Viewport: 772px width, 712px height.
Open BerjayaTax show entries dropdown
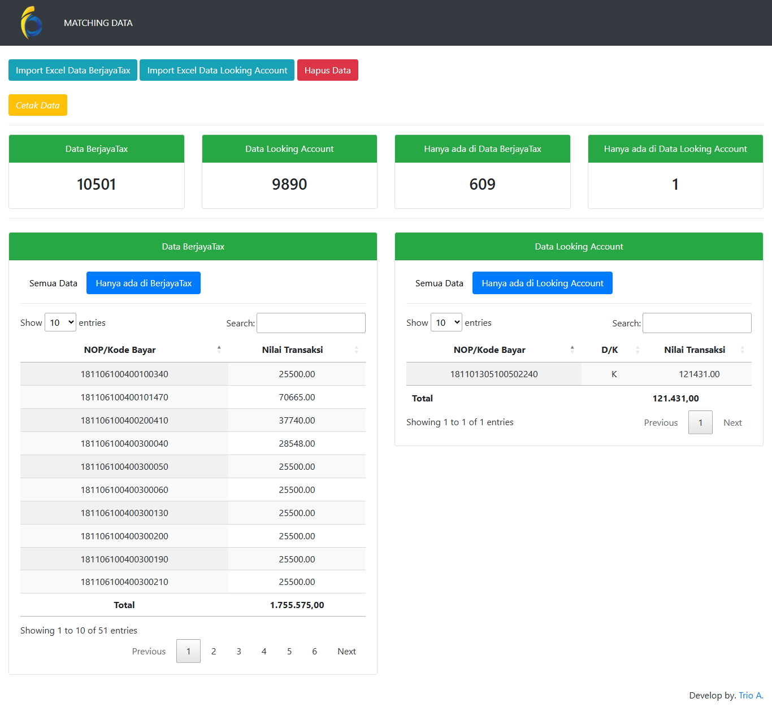60,323
